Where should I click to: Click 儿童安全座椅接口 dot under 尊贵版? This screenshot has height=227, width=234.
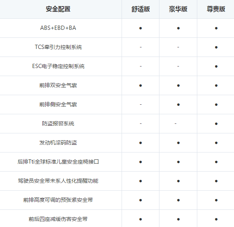(x=216, y=162)
